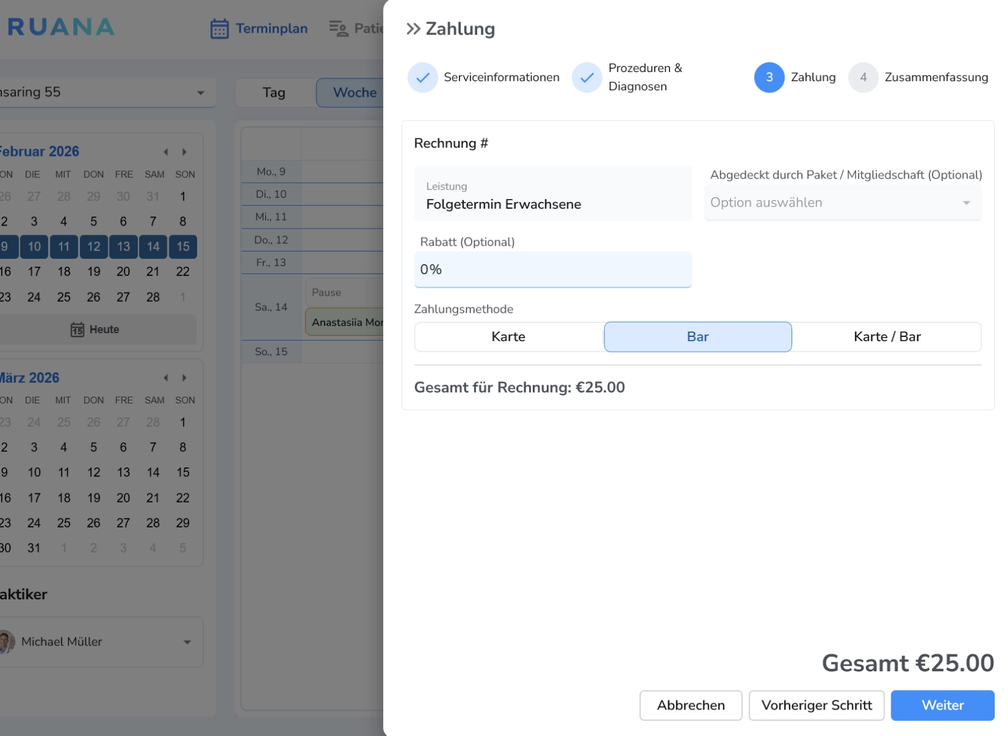Go to next month in März 2026
1008x736 pixels.
pos(184,378)
